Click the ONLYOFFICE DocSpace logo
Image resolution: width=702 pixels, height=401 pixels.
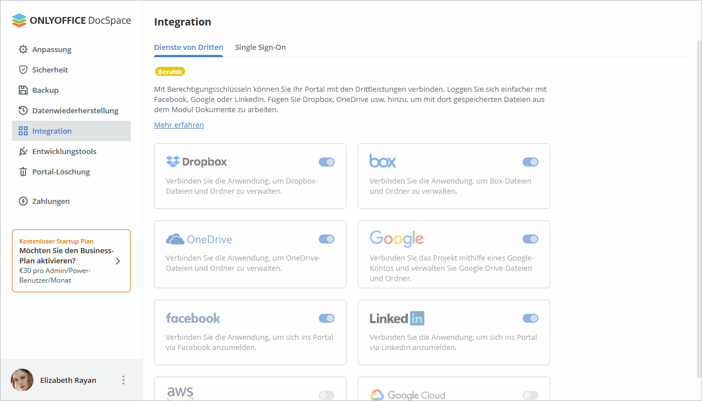pos(71,20)
